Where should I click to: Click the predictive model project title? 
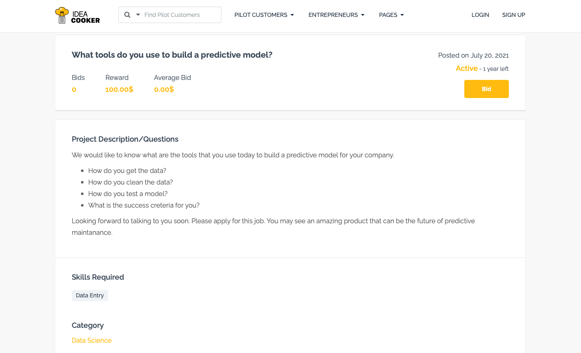click(x=172, y=55)
